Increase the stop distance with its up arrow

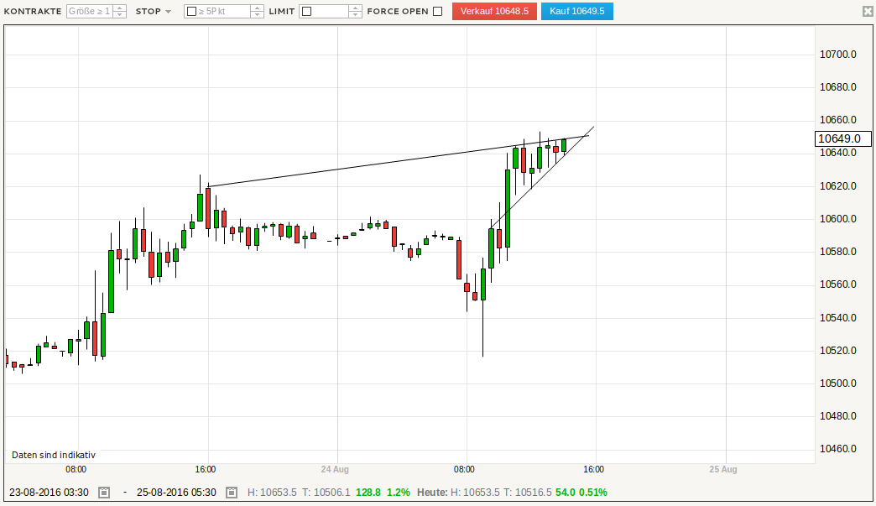tap(258, 7)
